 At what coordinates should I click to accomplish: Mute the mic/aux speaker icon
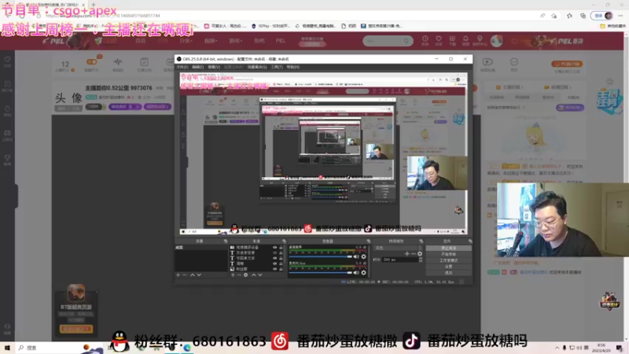point(356,272)
